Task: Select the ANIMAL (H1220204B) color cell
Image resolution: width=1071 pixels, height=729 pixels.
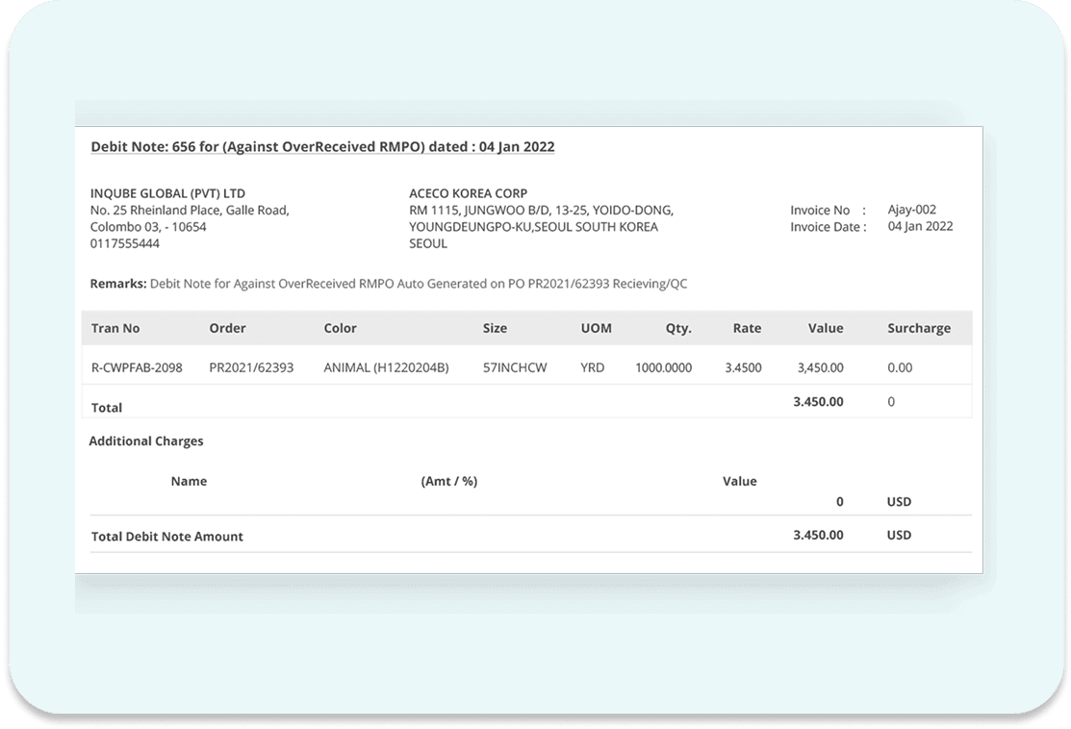Action: [x=386, y=367]
